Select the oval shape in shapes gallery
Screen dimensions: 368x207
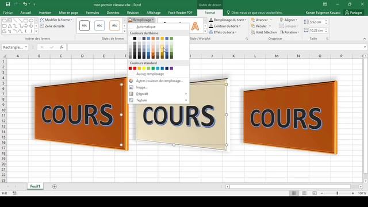click(31, 21)
